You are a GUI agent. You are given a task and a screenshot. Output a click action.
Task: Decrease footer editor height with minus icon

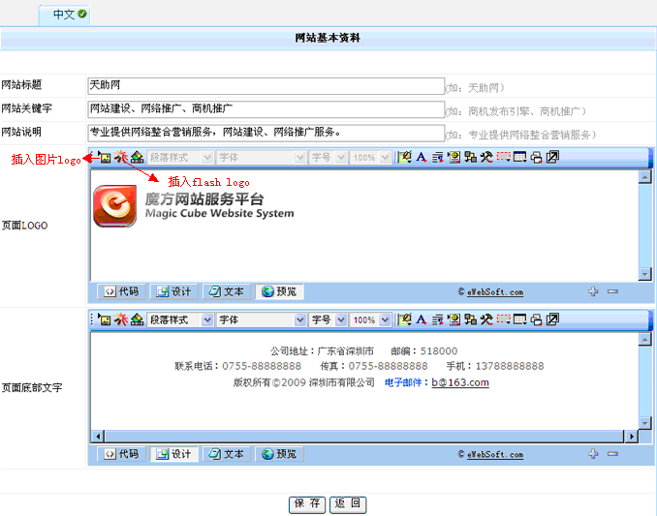pyautogui.click(x=612, y=454)
